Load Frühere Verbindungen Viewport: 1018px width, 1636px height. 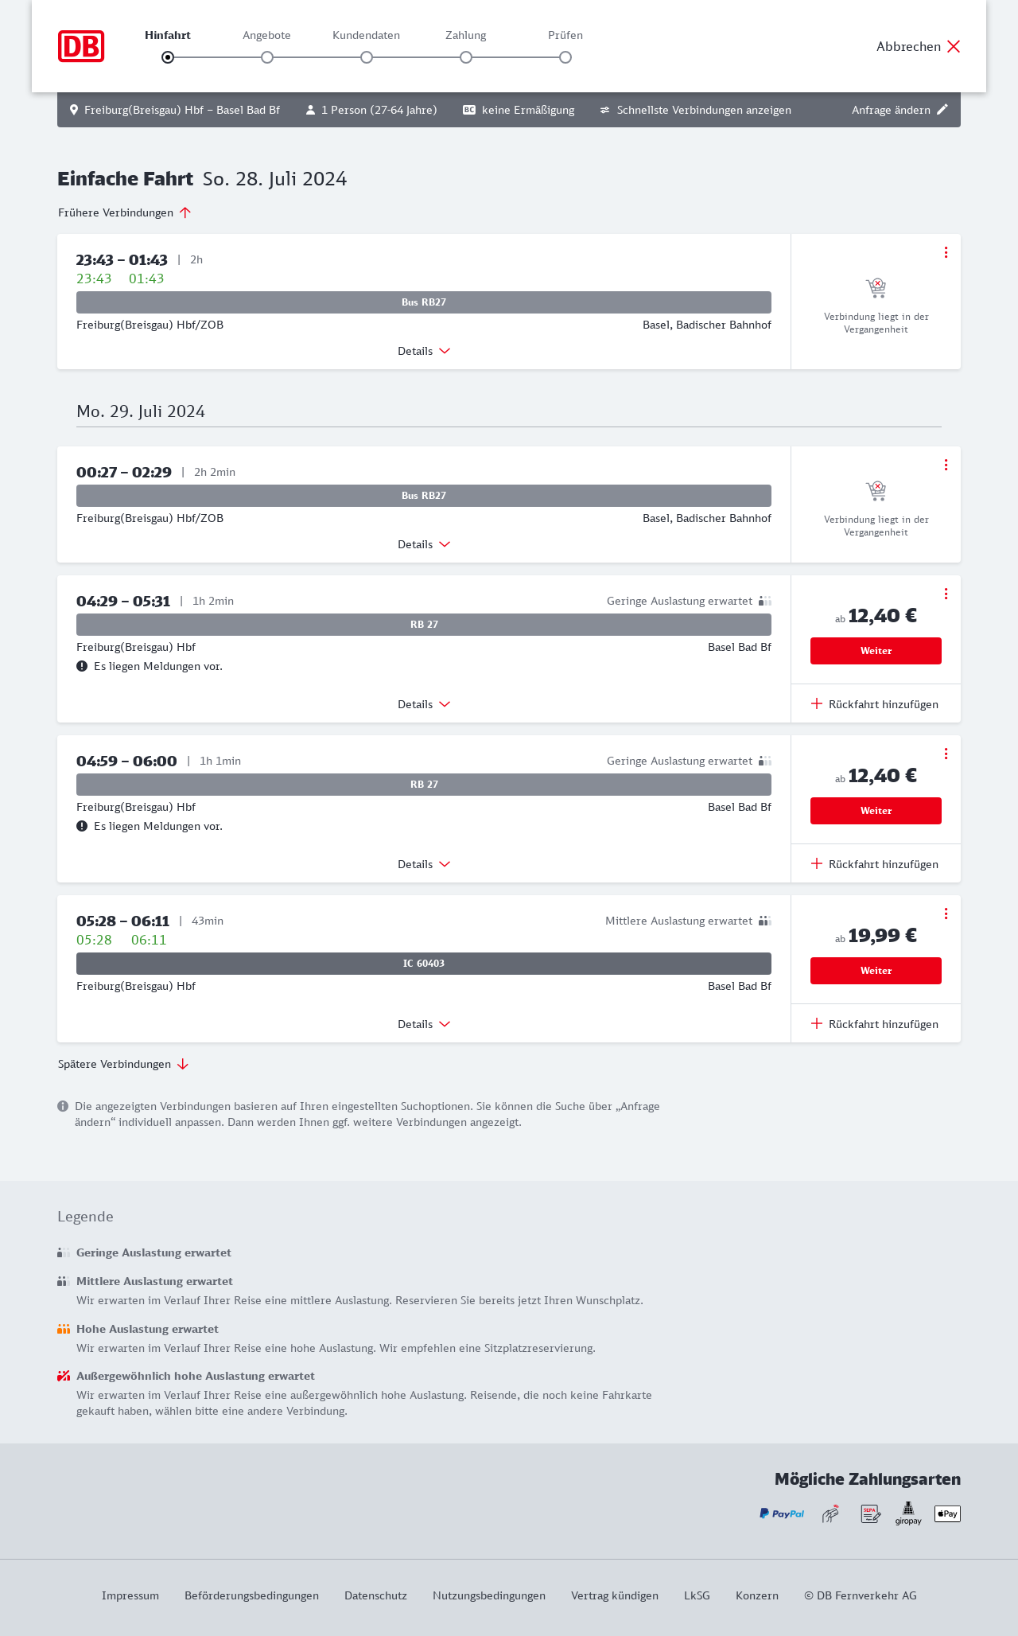point(125,212)
